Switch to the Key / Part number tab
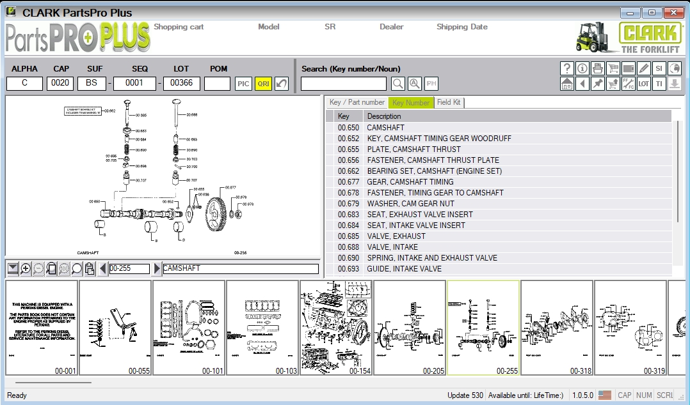Image resolution: width=690 pixels, height=405 pixels. click(357, 102)
